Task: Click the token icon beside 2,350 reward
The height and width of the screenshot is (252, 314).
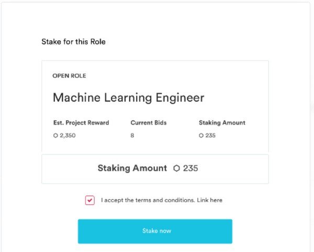Action: tap(55, 135)
